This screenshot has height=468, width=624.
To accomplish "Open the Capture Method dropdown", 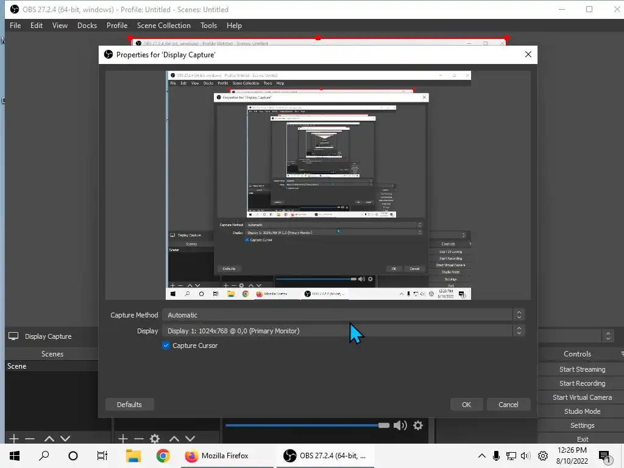I will pos(344,315).
